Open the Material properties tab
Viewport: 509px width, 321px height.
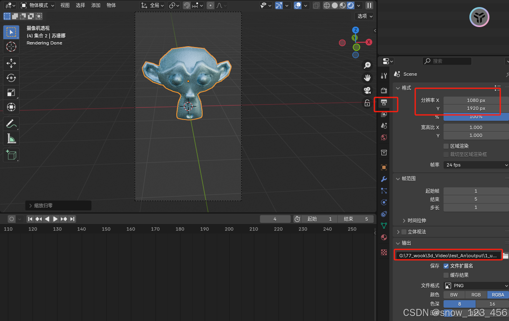(x=384, y=237)
